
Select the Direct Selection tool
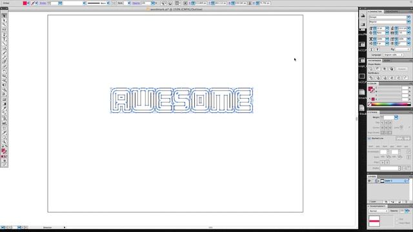coord(4,20)
